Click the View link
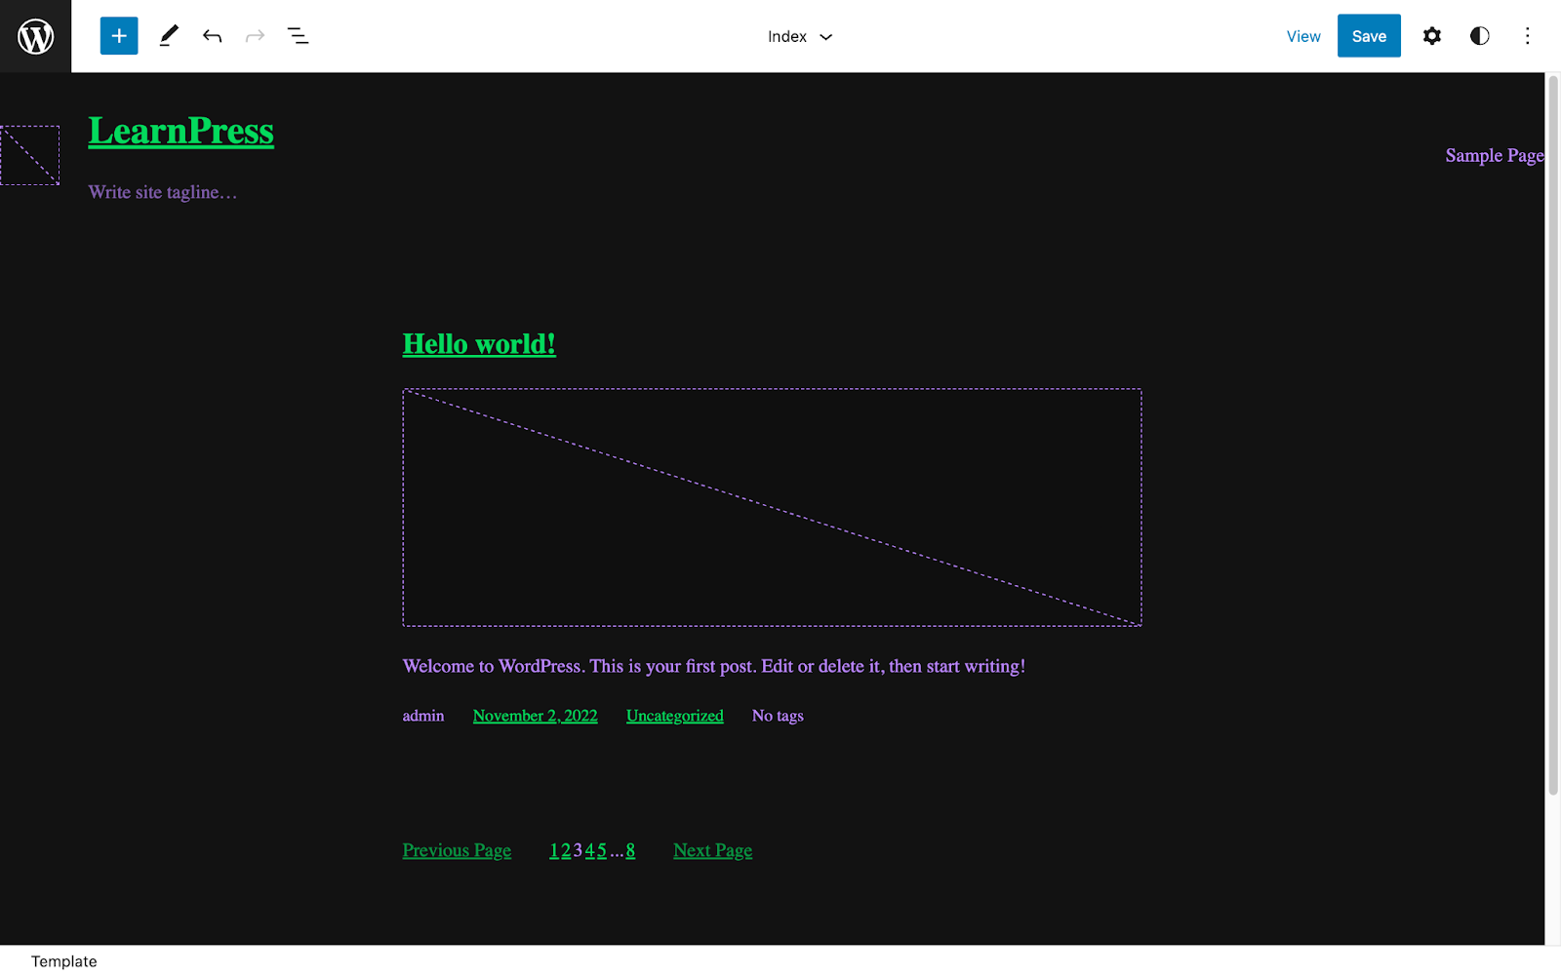 [1303, 36]
